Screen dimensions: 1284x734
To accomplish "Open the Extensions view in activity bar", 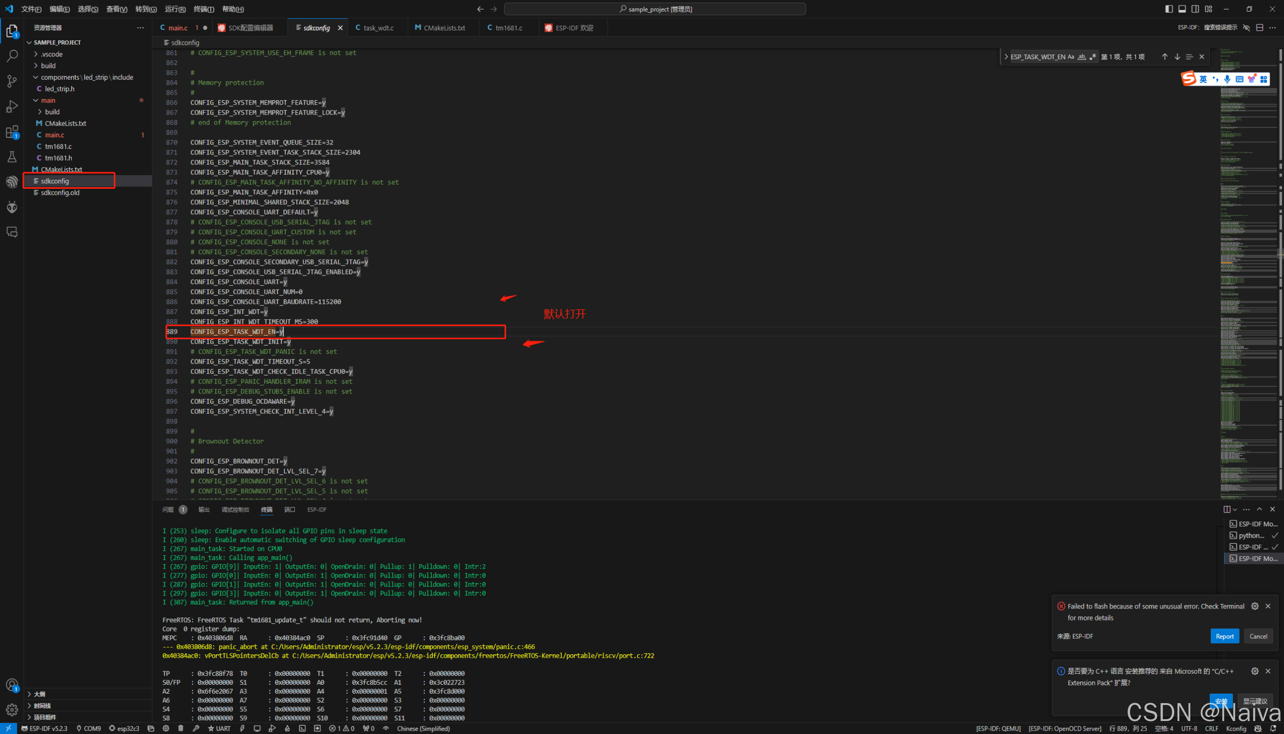I will click(12, 132).
